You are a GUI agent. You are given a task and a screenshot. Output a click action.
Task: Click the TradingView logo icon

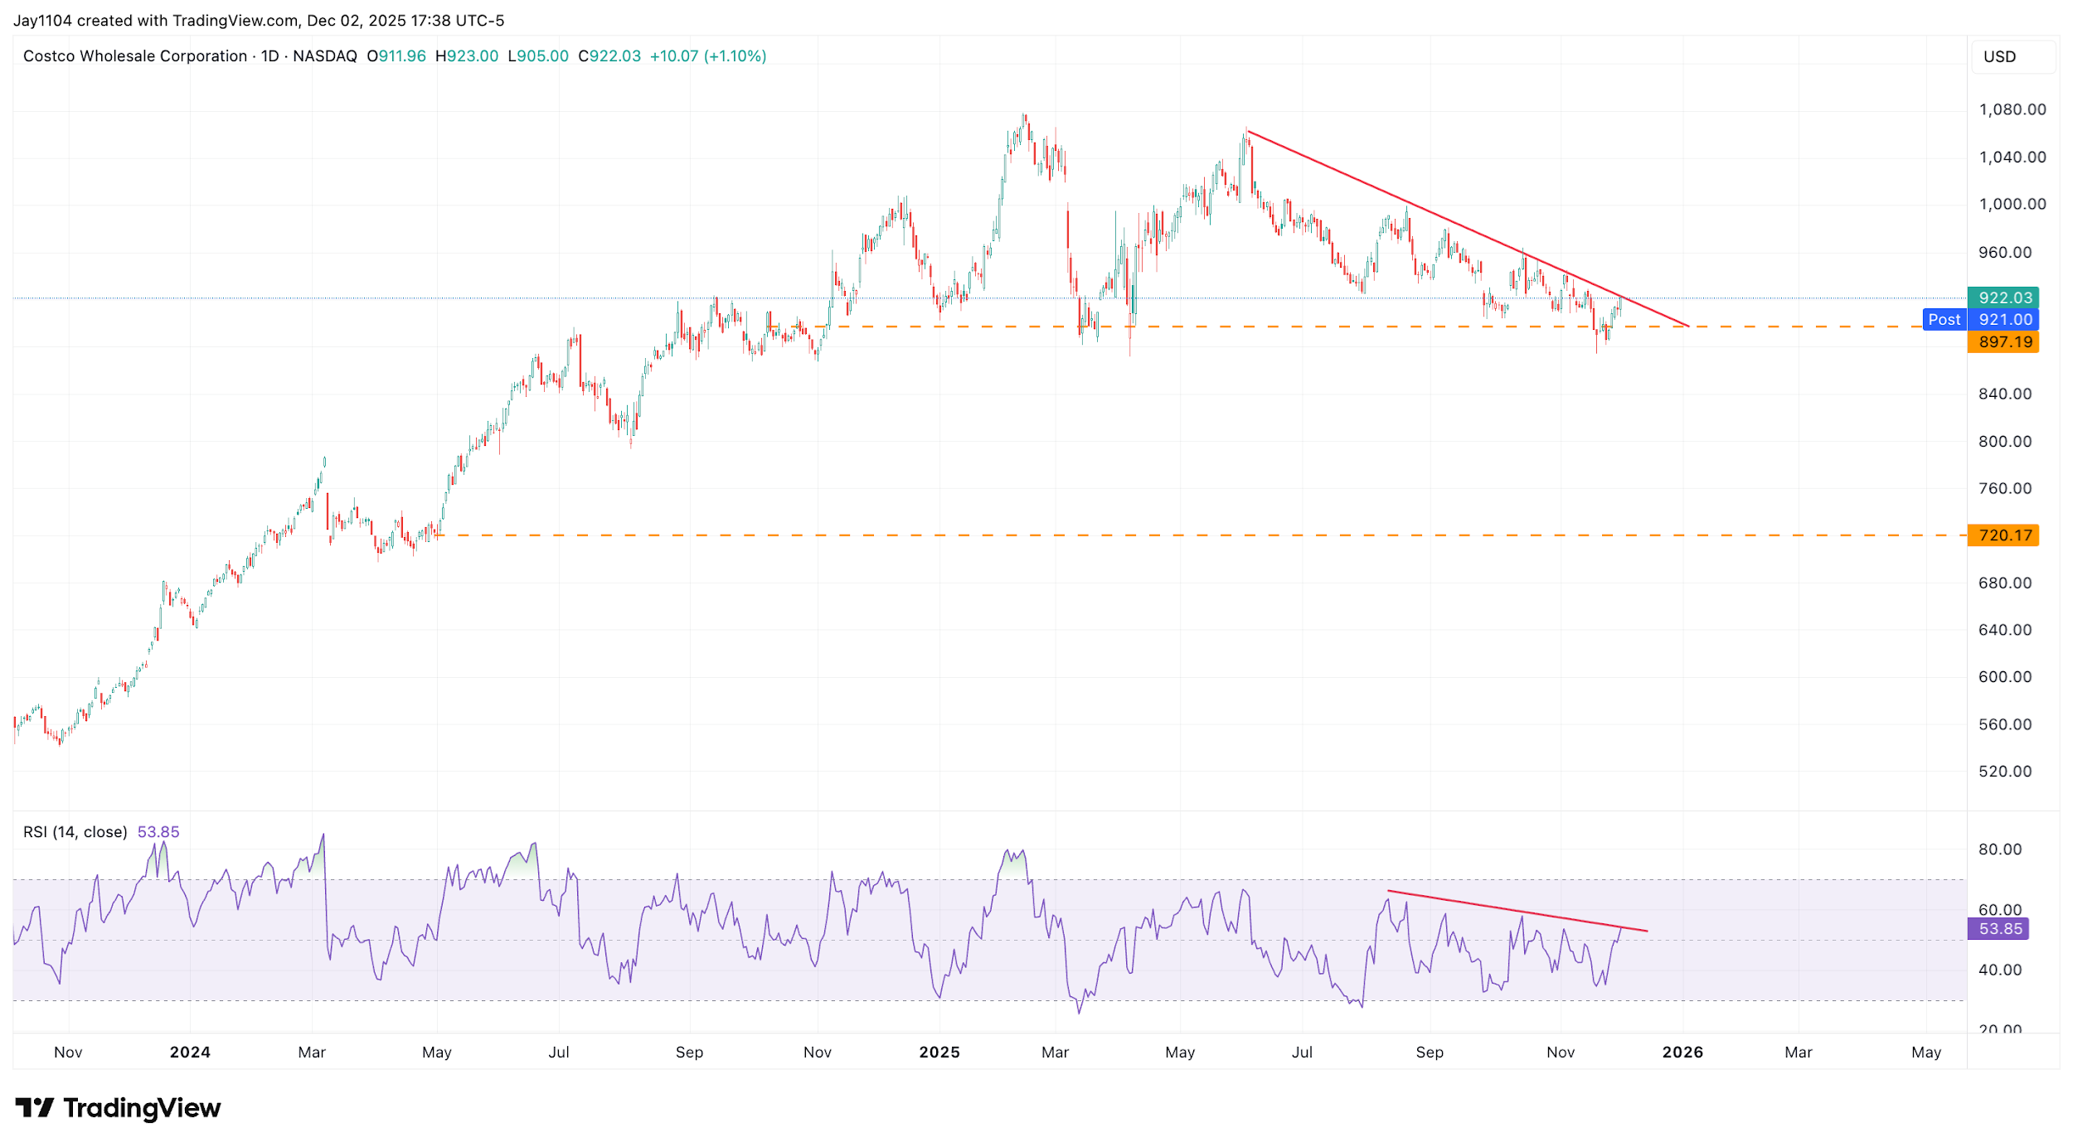[34, 1107]
